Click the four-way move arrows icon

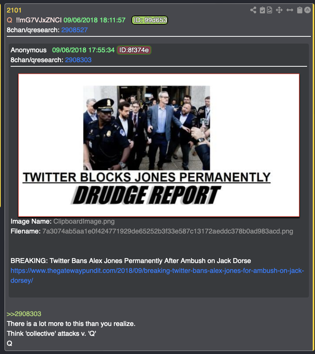[x=279, y=10]
